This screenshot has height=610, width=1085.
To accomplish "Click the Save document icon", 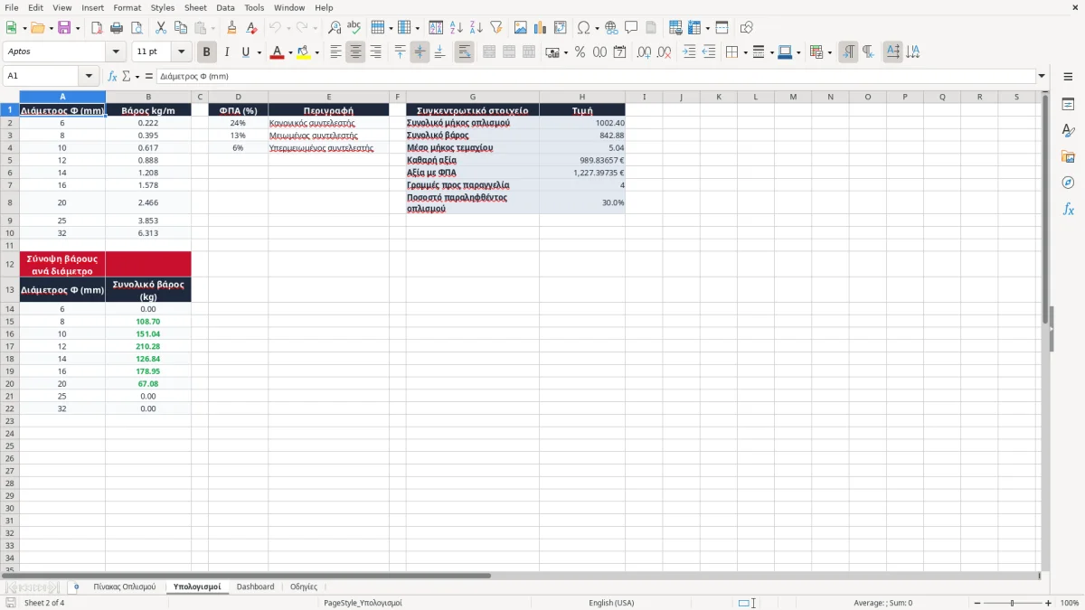I will tap(64, 28).
